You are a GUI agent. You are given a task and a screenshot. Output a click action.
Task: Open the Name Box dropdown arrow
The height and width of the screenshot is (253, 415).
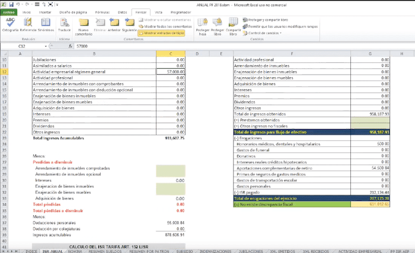pyautogui.click(x=46, y=46)
